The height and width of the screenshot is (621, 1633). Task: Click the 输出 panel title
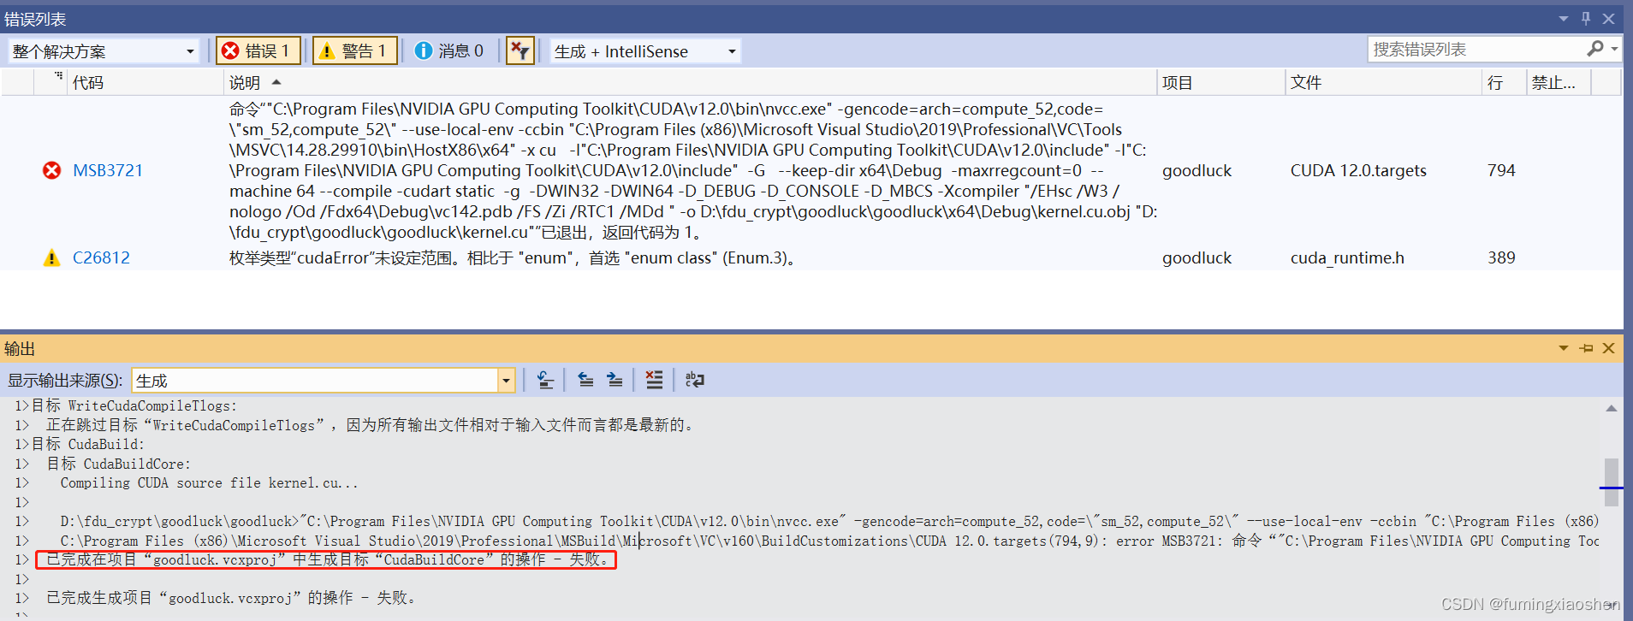[x=20, y=349]
